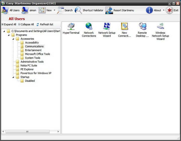Click the blue About info icon
Screen dimensions: 181x141
click(x=149, y=10)
